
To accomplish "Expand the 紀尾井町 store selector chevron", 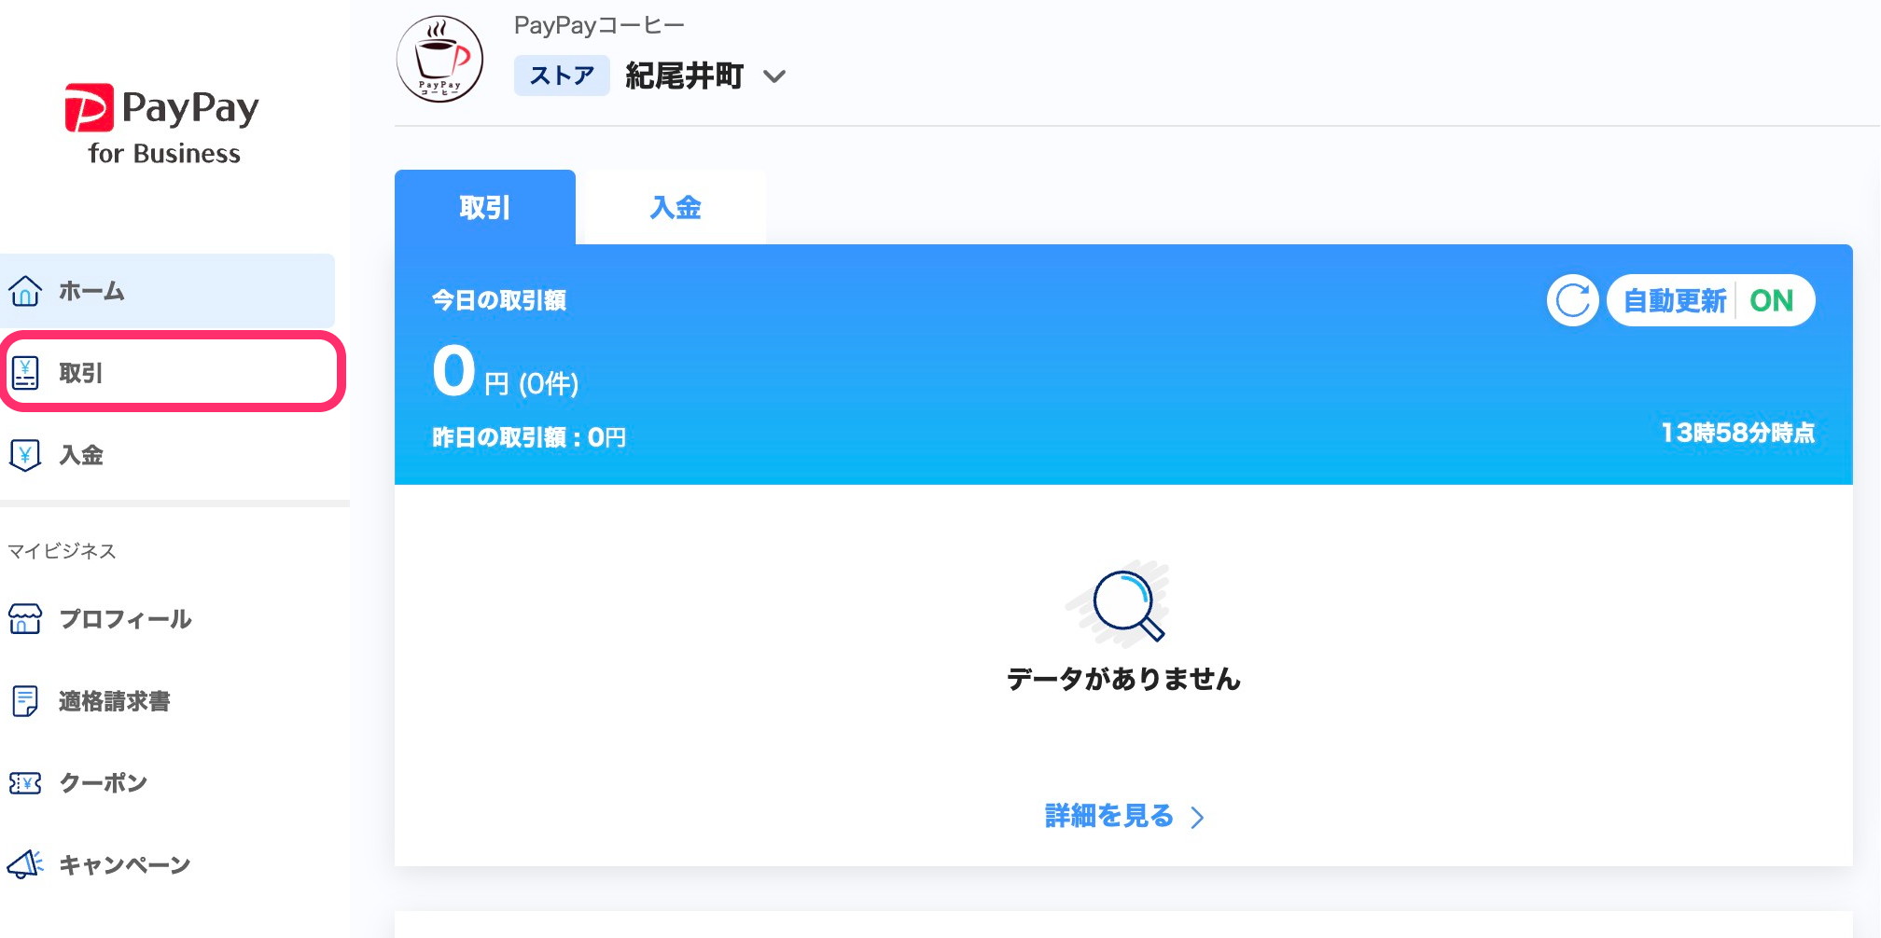I will [x=774, y=76].
